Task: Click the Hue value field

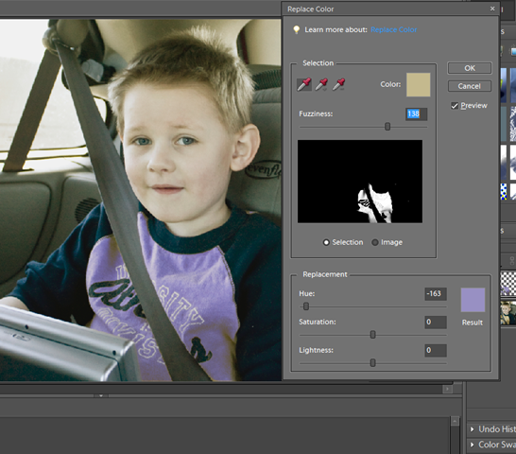Action: pos(436,293)
